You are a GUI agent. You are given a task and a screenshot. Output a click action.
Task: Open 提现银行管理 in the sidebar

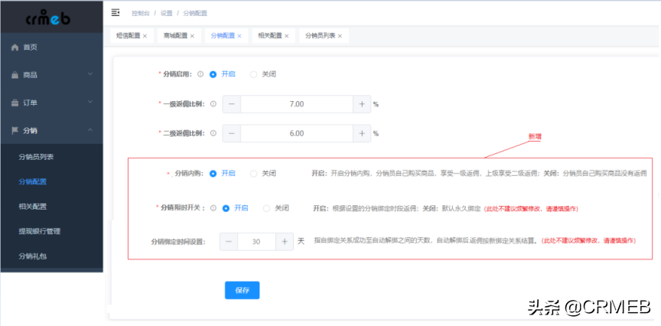51,231
